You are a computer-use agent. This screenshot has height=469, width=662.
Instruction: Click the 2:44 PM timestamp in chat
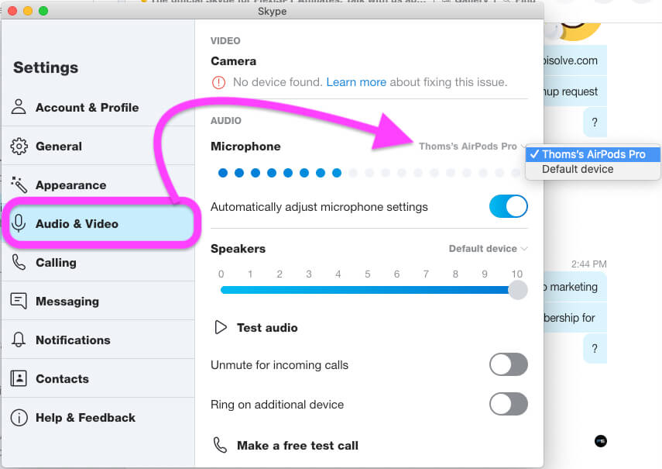(588, 264)
